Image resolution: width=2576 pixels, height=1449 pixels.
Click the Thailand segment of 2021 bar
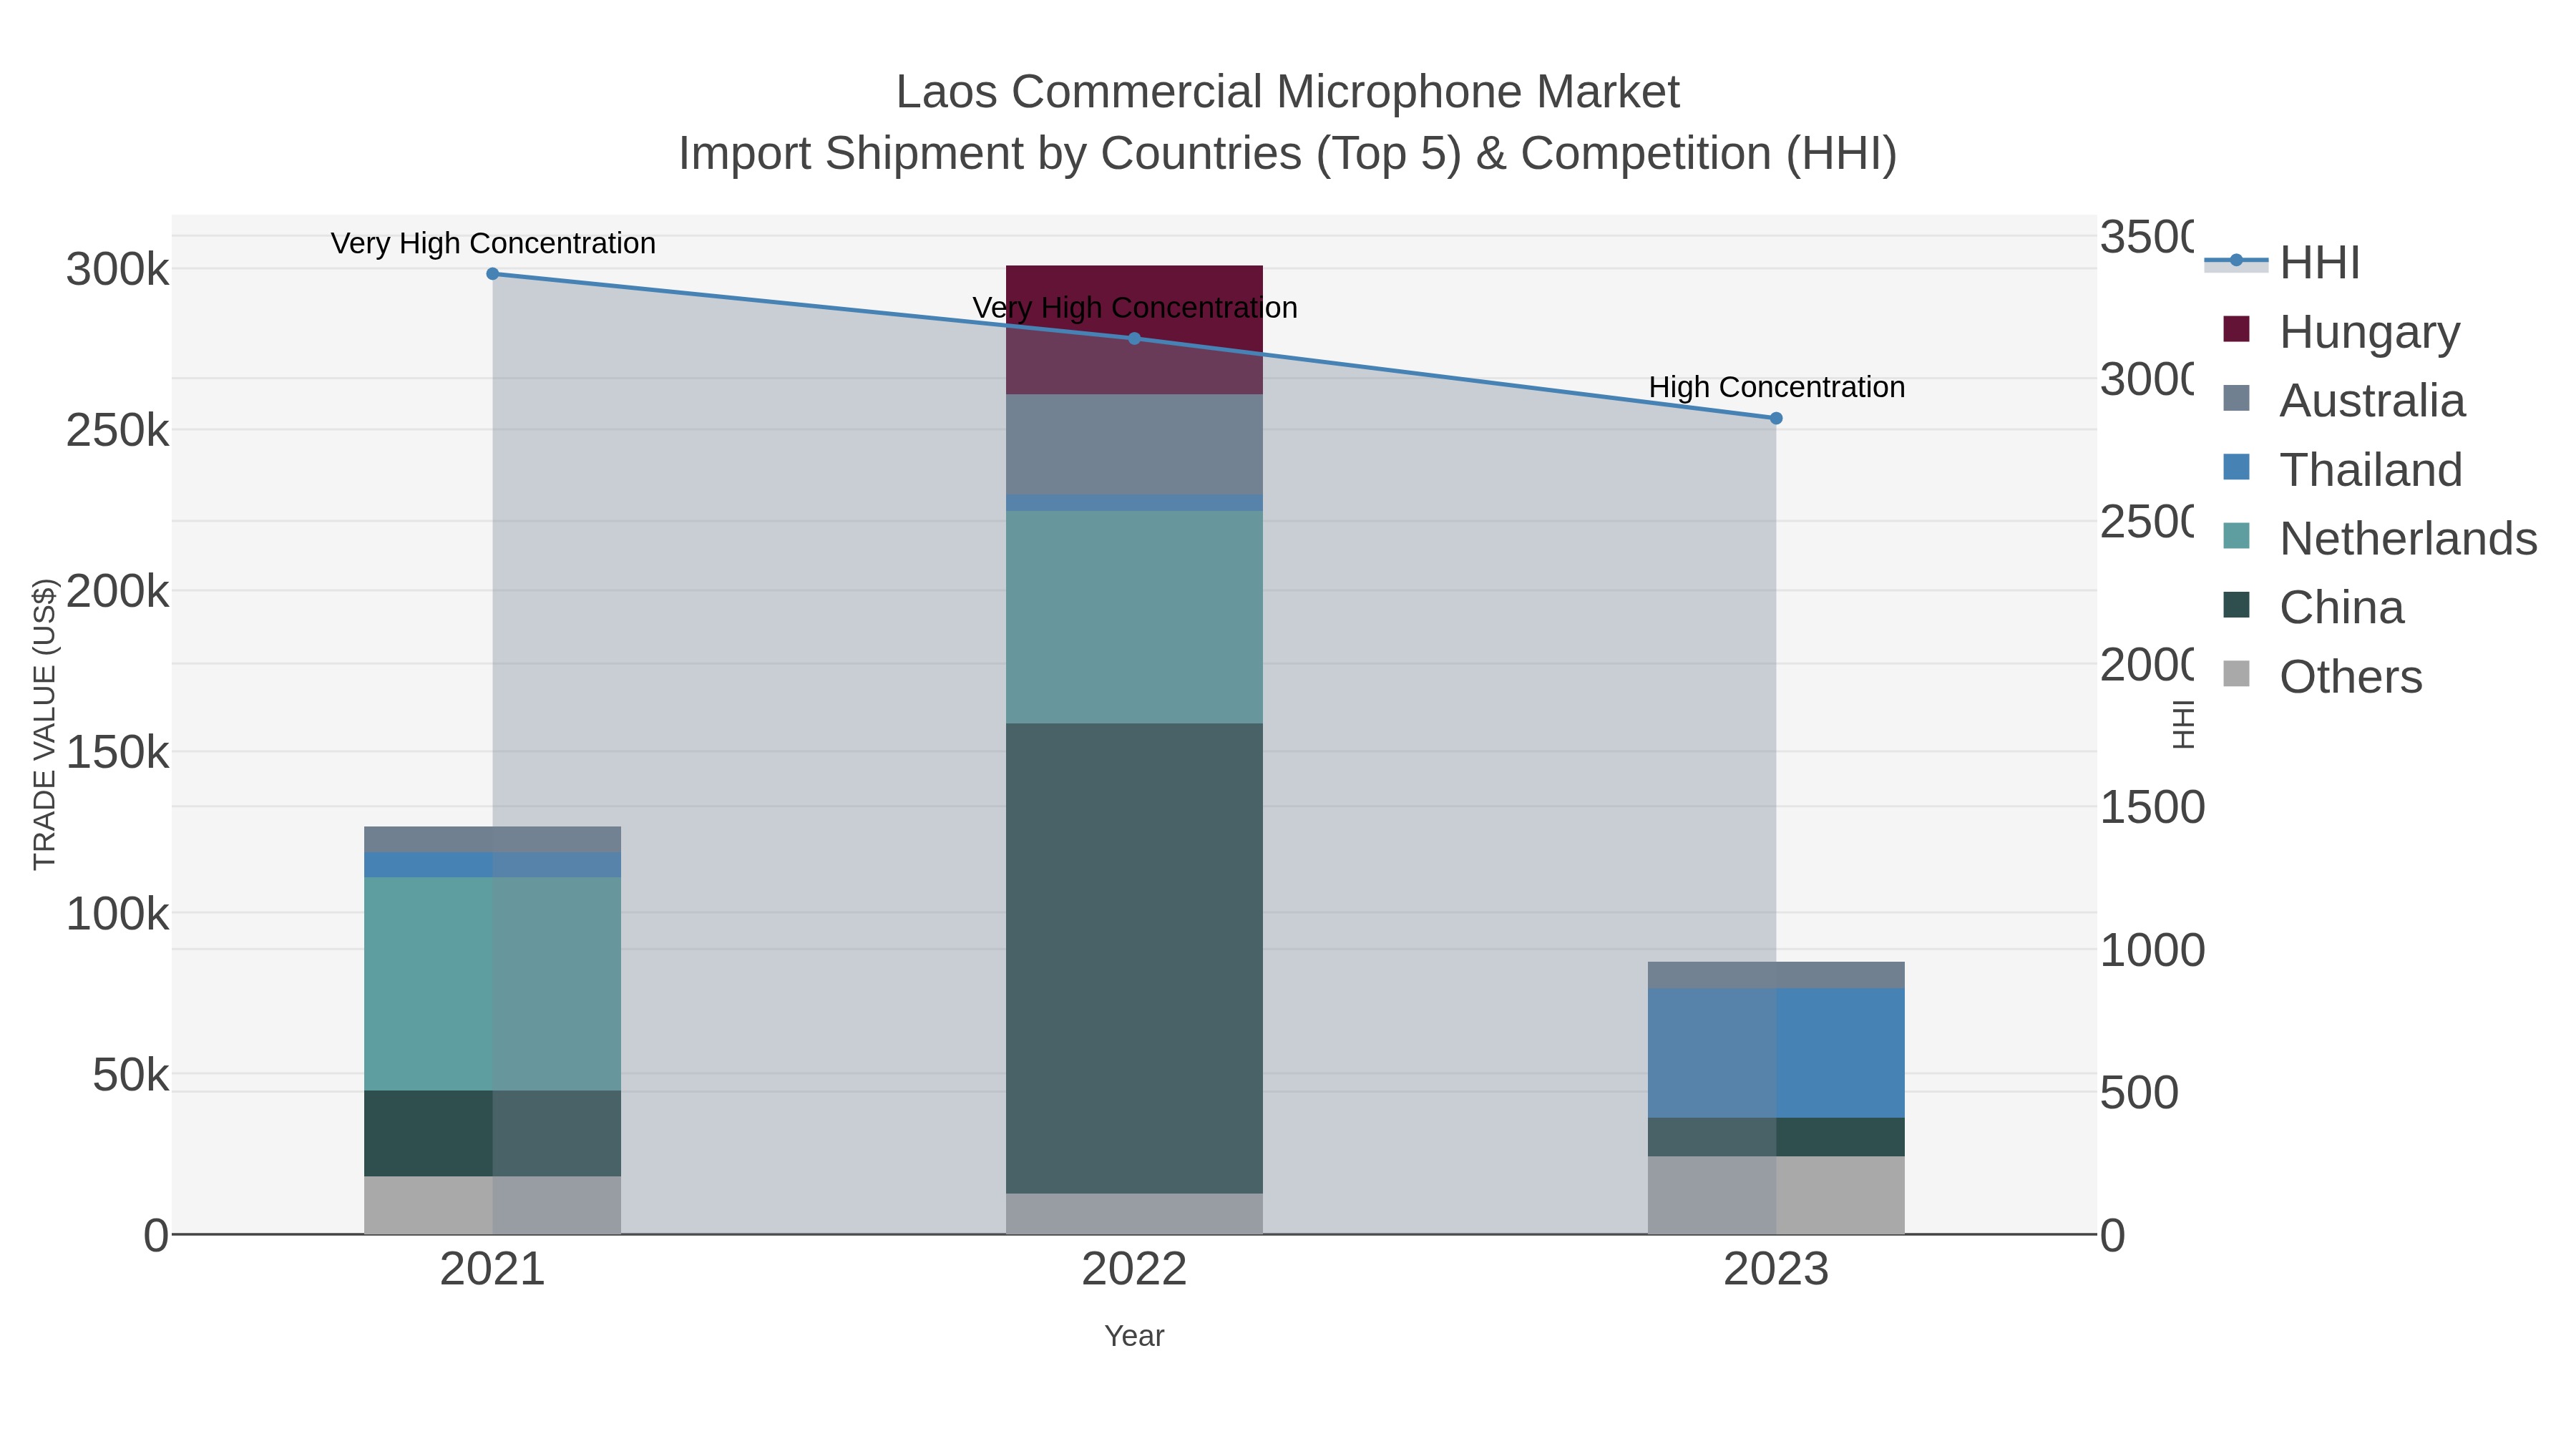tap(492, 865)
